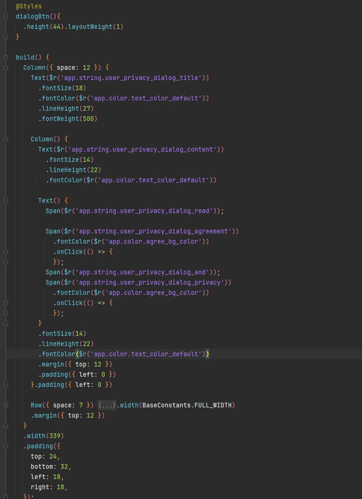
Task: Click the 'left: 18,' padding value
Action: (47, 477)
